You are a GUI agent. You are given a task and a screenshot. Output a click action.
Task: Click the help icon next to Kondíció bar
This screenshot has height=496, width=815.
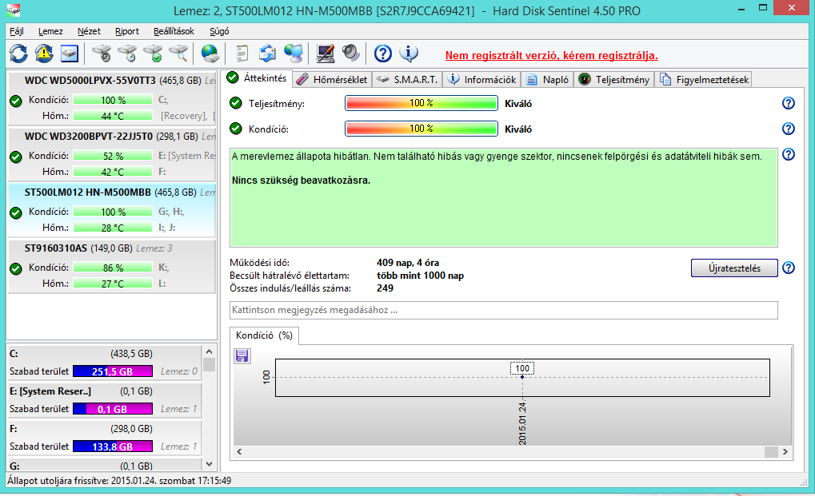pyautogui.click(x=789, y=129)
